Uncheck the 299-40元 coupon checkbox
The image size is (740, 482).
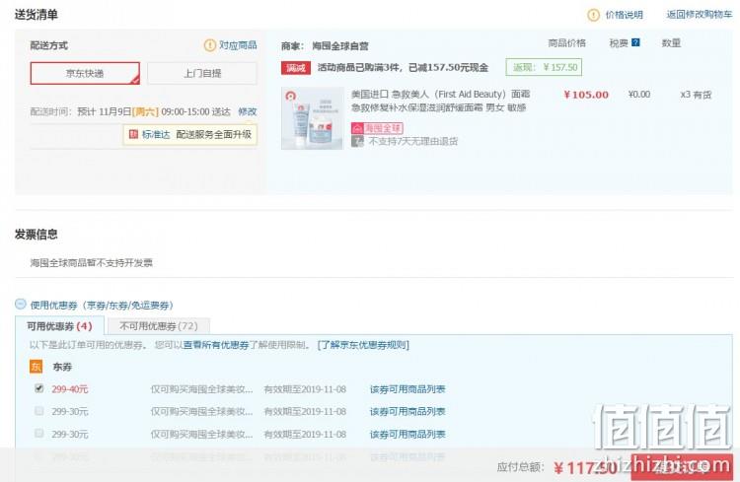(x=39, y=388)
